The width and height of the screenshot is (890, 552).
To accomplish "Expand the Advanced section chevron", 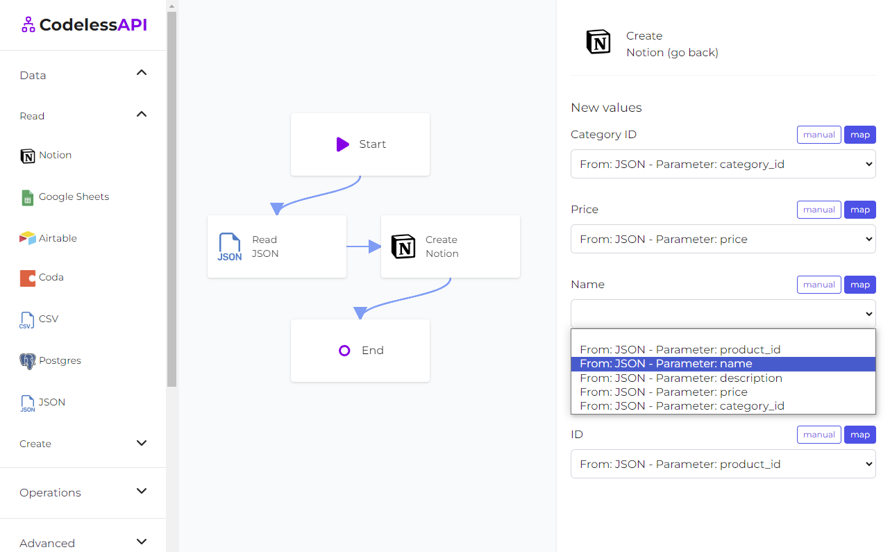I will 142,542.
